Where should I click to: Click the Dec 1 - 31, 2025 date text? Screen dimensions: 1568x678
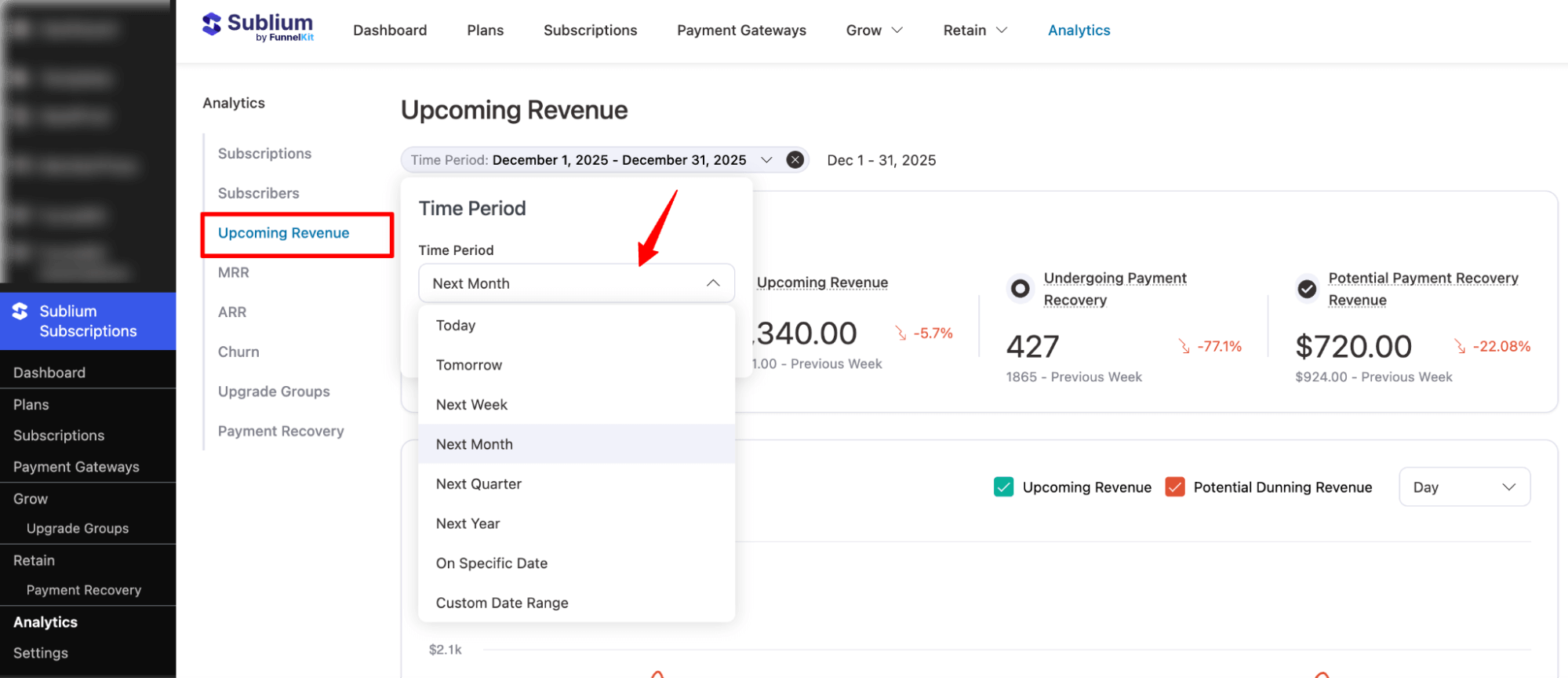(x=882, y=160)
